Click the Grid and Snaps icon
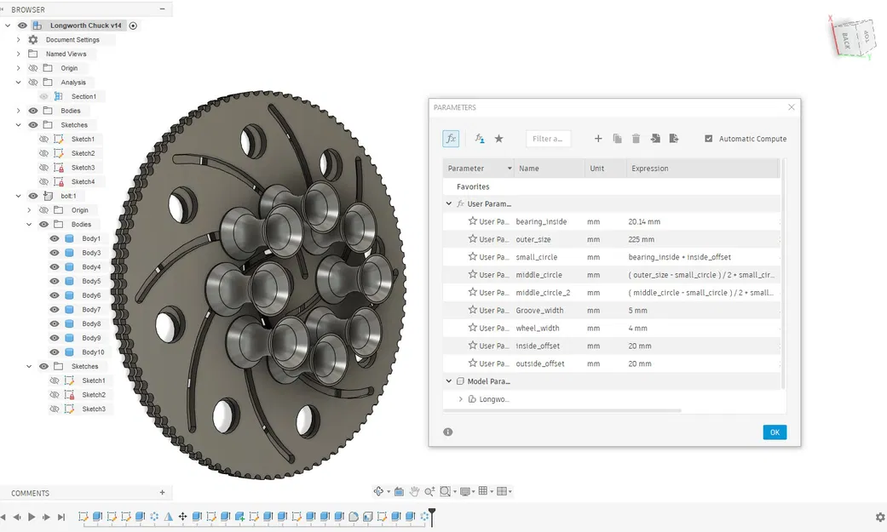Screen dimensions: 887x532 pyautogui.click(x=483, y=491)
